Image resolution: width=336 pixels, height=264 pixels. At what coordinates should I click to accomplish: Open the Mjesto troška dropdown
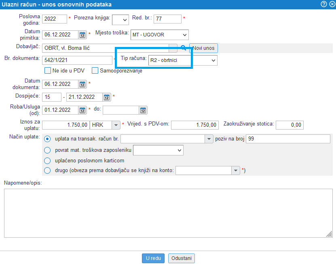159,35
